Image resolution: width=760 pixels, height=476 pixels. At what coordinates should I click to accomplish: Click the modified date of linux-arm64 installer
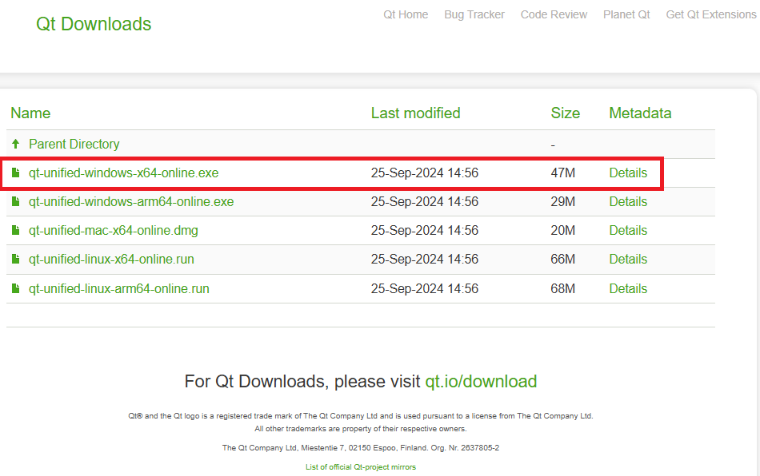click(x=425, y=289)
